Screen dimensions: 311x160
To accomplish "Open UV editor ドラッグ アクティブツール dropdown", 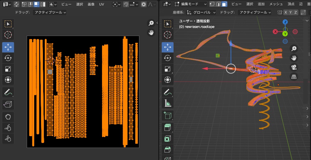I will 49,12.
